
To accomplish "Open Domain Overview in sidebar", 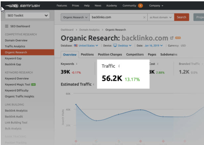I will click(16, 40).
